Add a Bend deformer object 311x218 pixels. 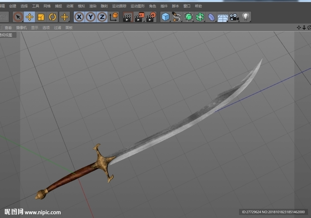(x=211, y=17)
